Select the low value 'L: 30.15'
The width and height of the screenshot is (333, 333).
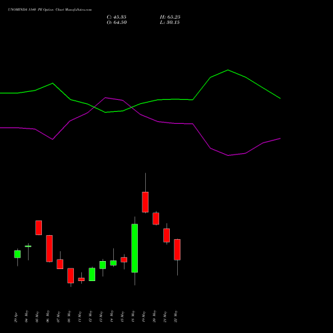[x=170, y=23]
